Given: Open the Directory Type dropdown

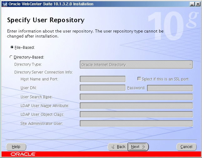Looking at the screenshot, I should point(136,64).
